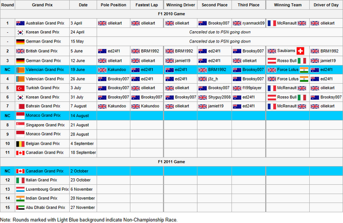Viewport: 343px width, 223px height.
Task: Select the Turkish flag beside Turkish Grand Prix
Action: [20, 88]
